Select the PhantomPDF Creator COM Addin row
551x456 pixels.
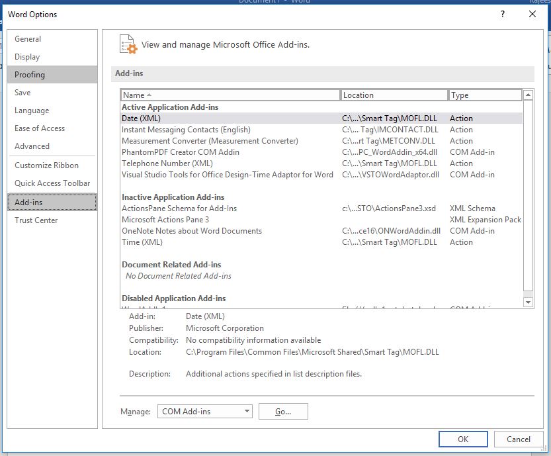coord(181,152)
